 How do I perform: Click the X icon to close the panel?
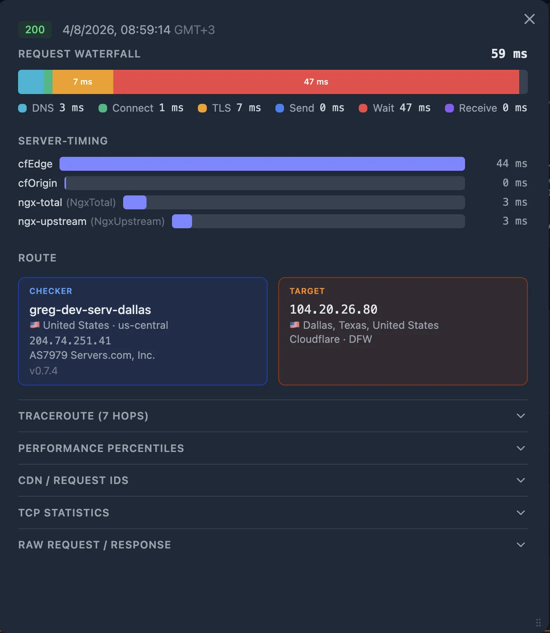[x=529, y=19]
